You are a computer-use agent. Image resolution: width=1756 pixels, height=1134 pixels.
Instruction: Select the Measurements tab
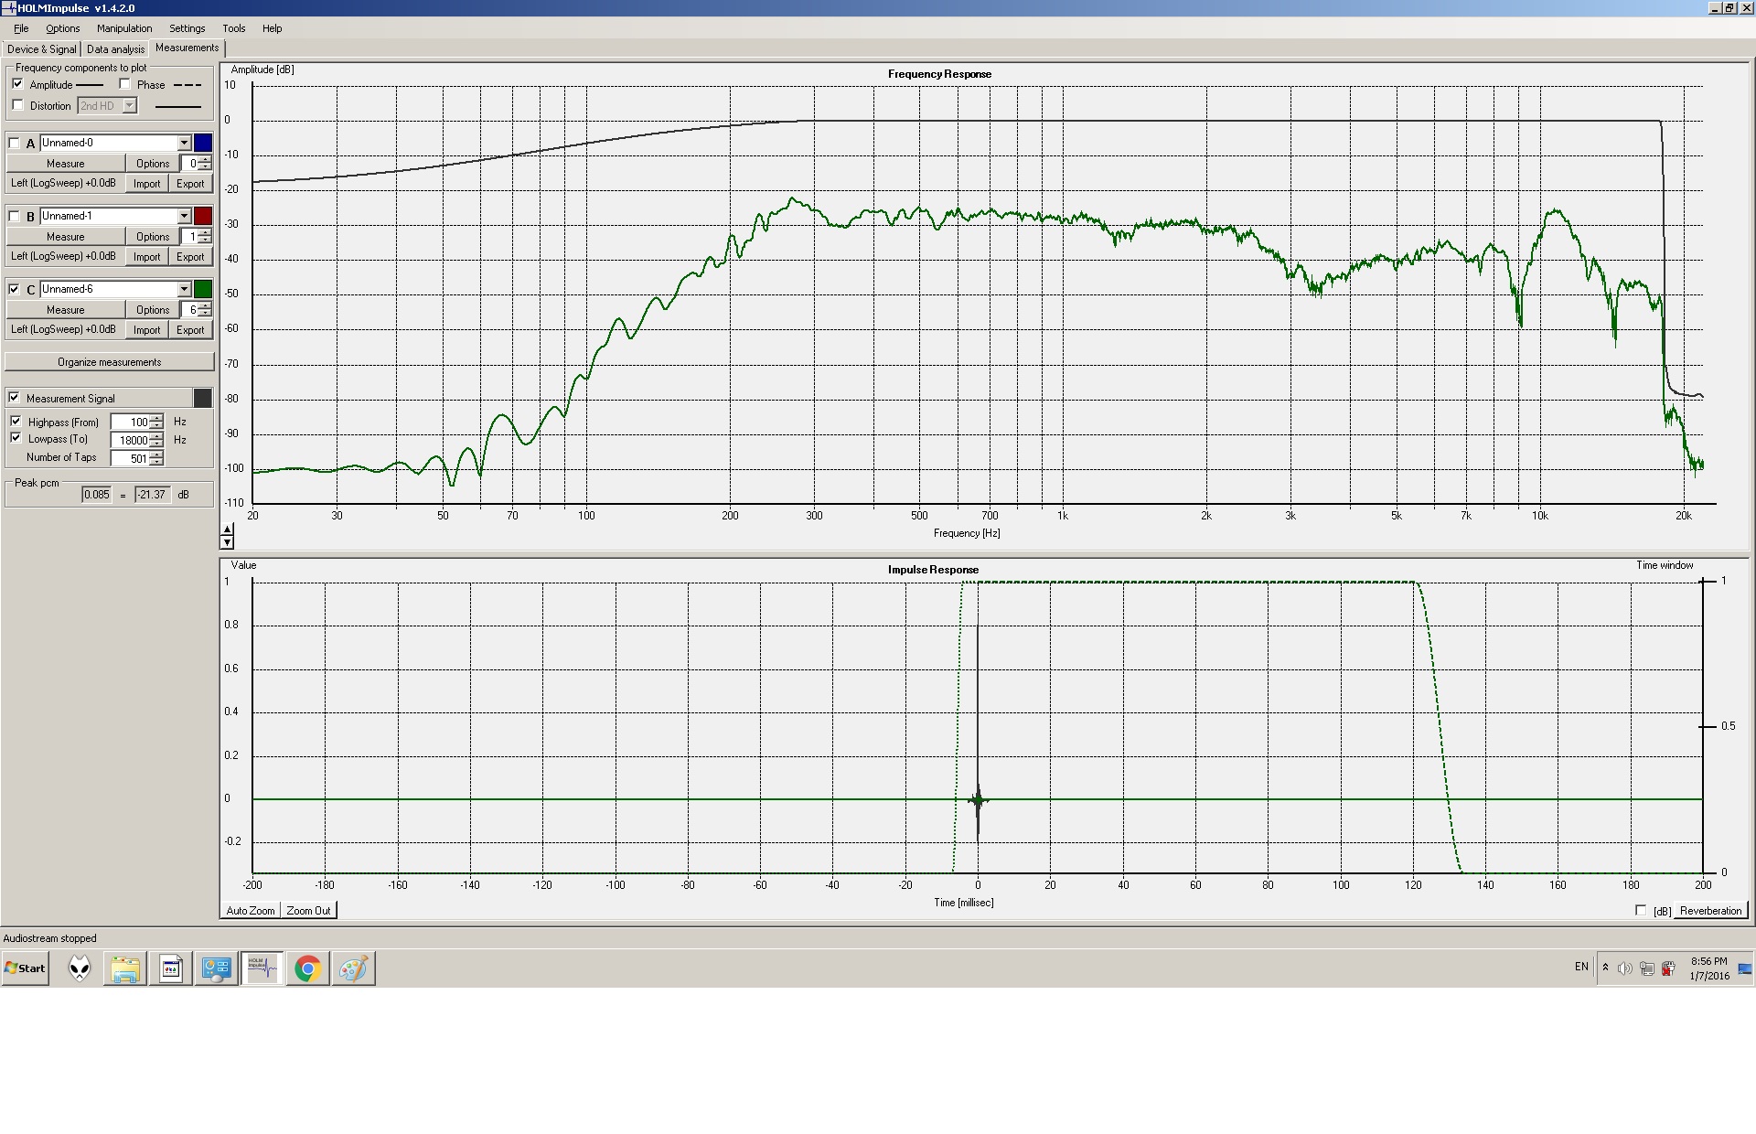(x=187, y=48)
